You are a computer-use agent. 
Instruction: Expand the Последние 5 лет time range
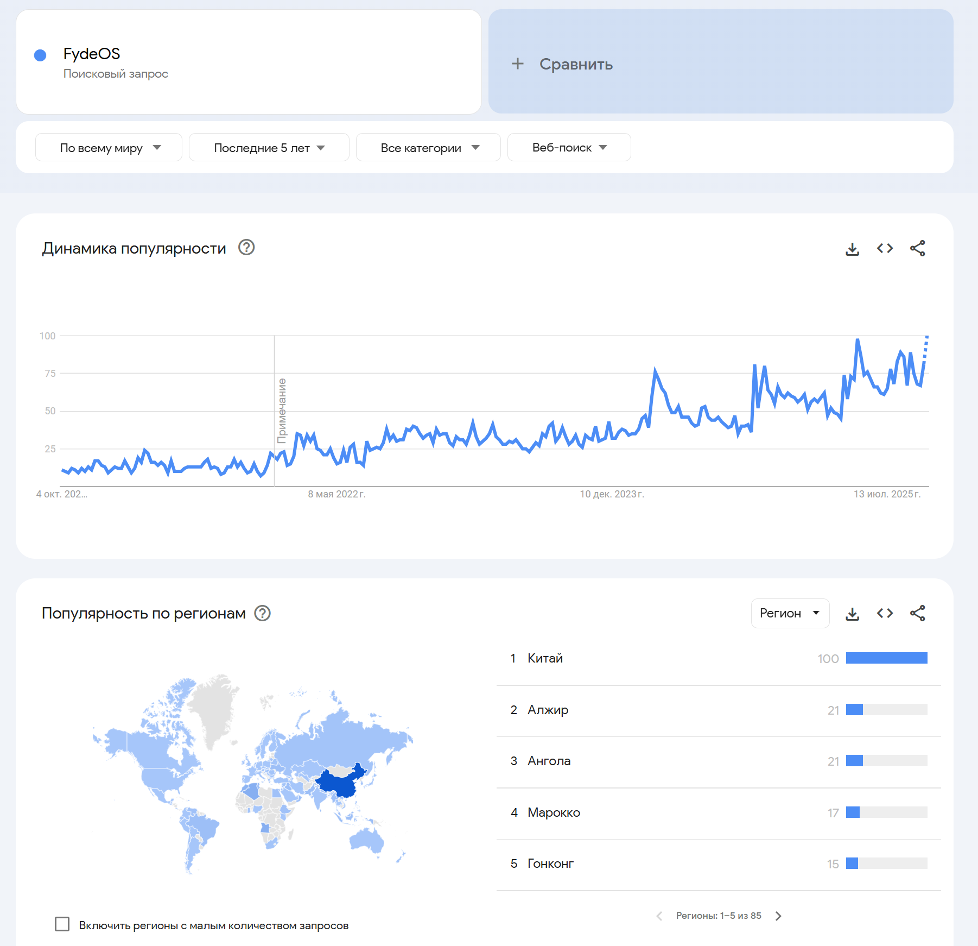[x=269, y=148]
